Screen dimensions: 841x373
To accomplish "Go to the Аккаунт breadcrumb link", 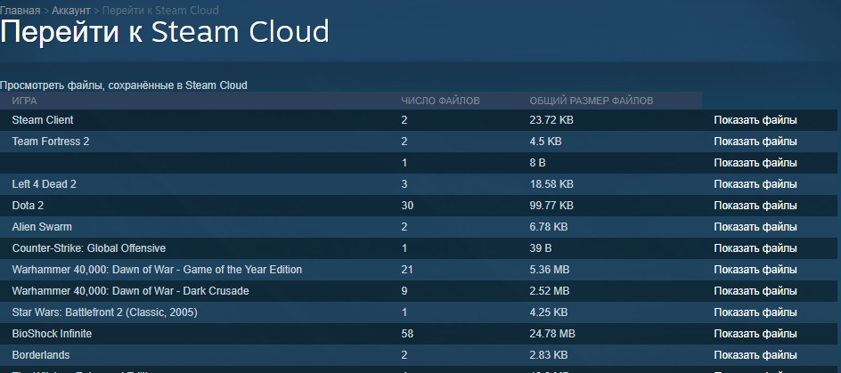I will point(71,10).
